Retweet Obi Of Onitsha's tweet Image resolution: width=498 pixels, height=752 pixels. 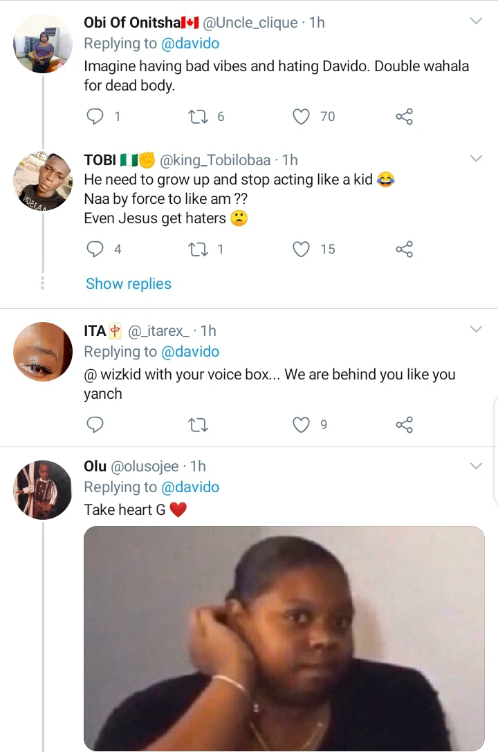tap(198, 117)
